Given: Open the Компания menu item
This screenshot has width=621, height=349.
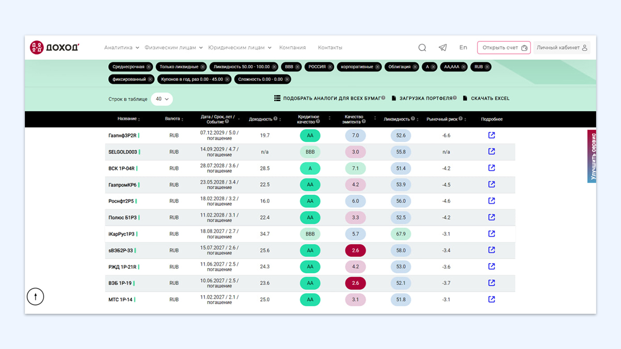Looking at the screenshot, I should point(292,48).
